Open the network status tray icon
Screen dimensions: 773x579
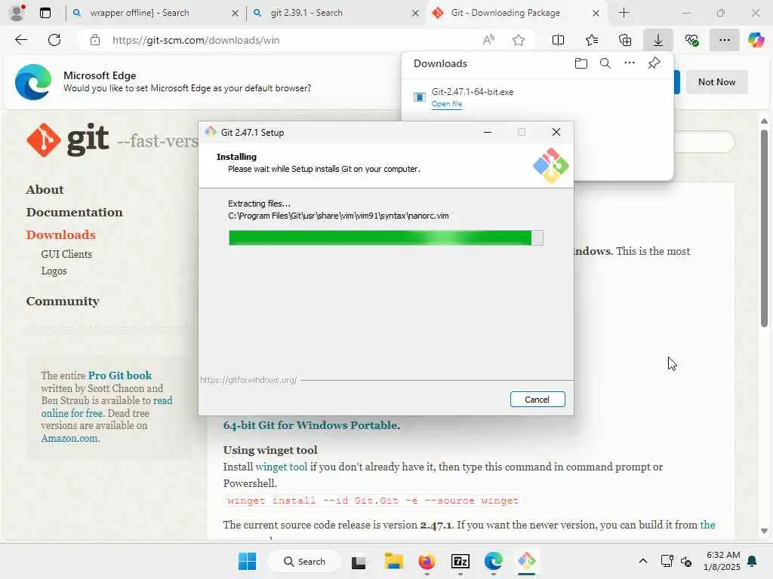pyautogui.click(x=667, y=561)
